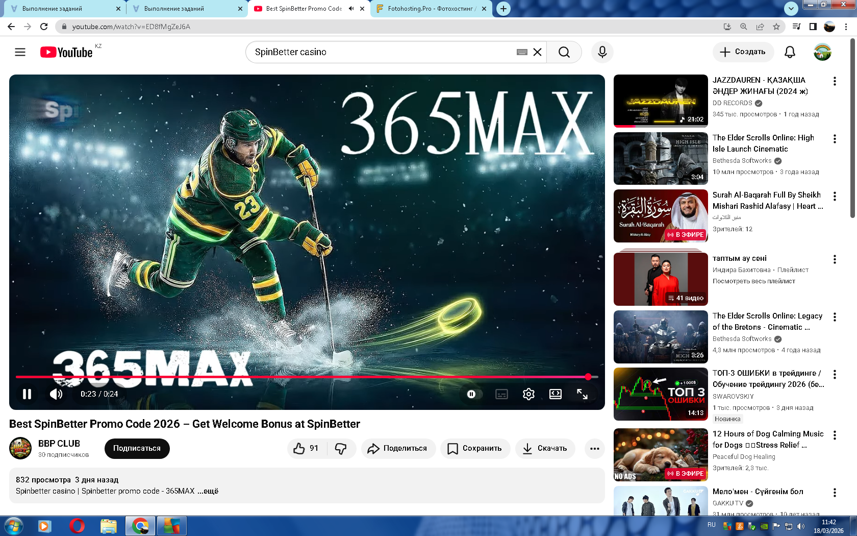Image resolution: width=857 pixels, height=536 pixels.
Task: Switch input language RU in tray
Action: tap(712, 525)
